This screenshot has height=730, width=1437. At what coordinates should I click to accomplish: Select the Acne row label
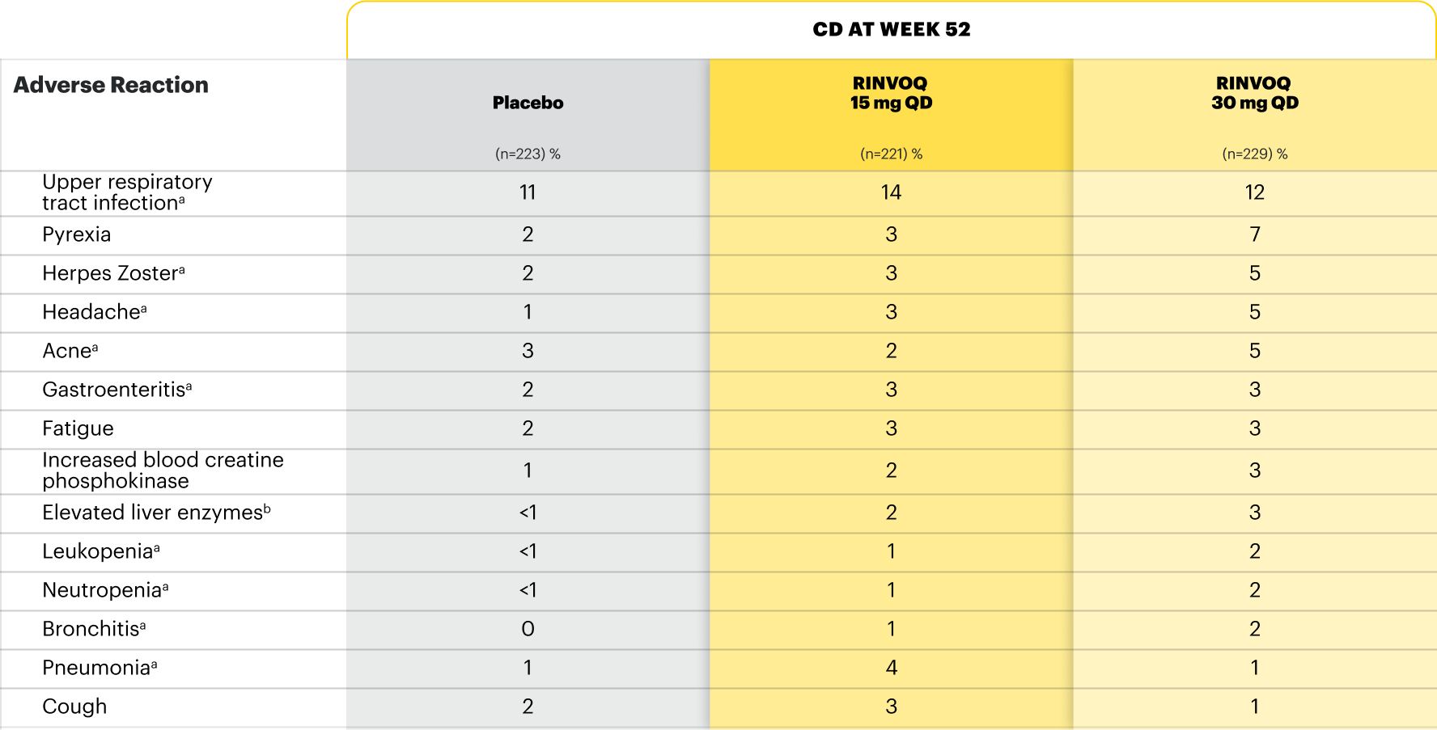point(70,351)
